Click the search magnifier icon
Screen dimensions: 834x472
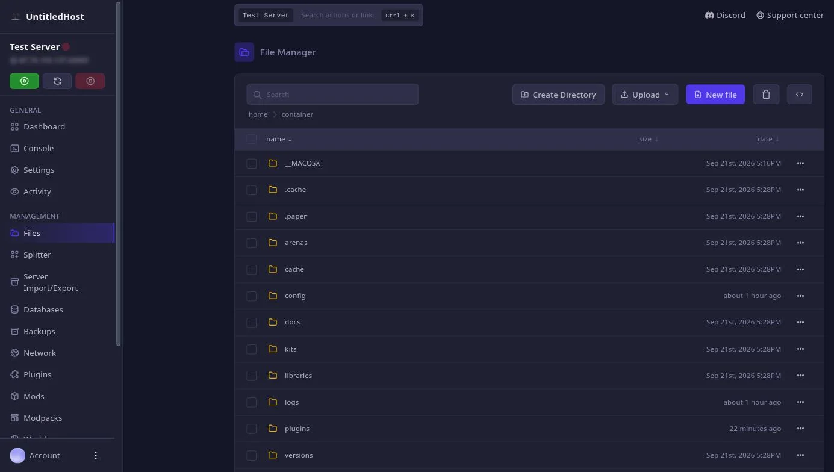tap(257, 95)
